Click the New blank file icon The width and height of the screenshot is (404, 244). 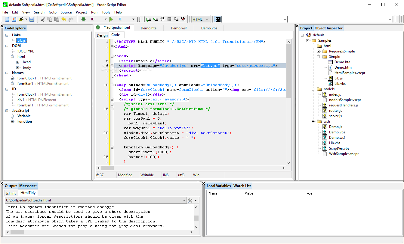(7, 19)
